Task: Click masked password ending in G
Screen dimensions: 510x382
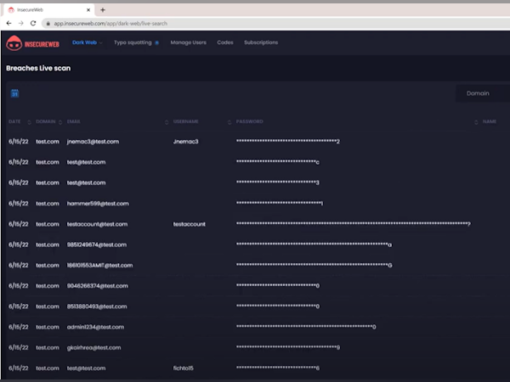Action: (314, 265)
